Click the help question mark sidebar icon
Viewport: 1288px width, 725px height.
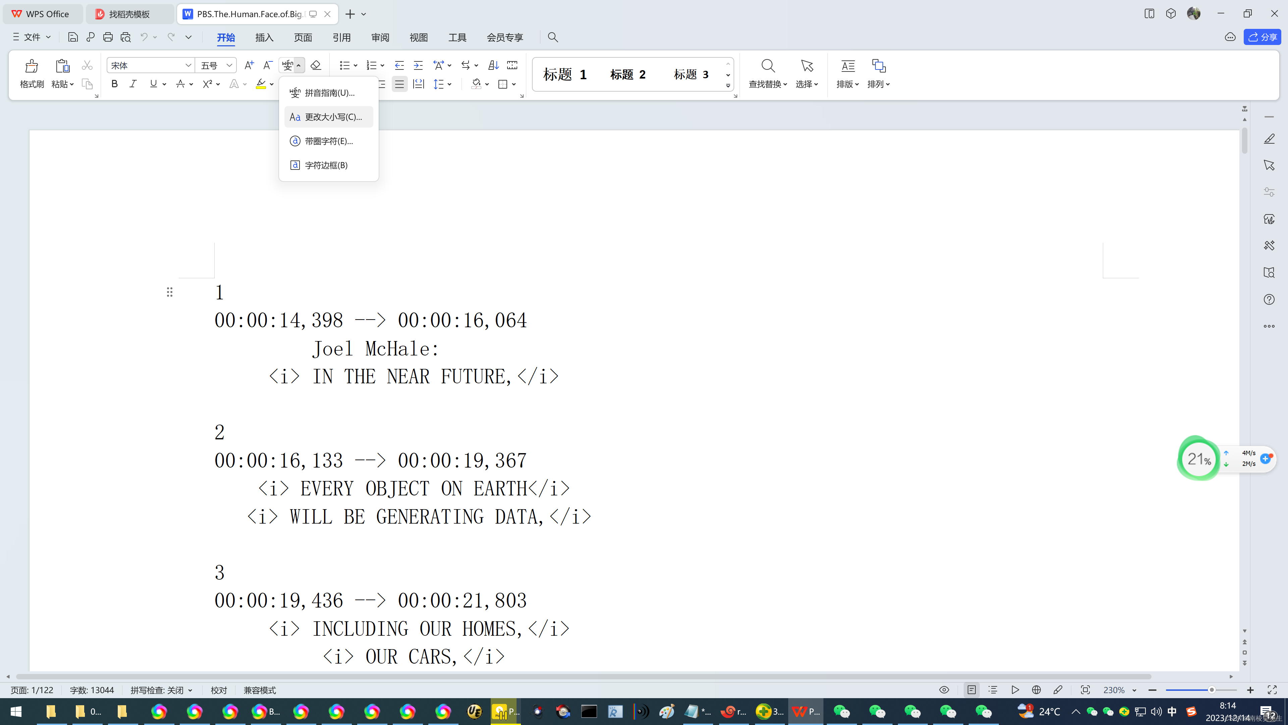(1269, 299)
